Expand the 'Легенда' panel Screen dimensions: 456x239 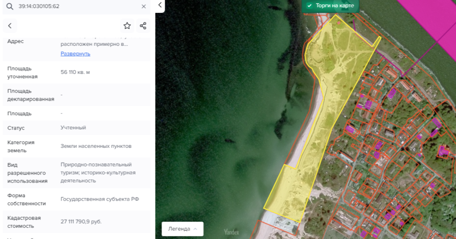(x=182, y=229)
